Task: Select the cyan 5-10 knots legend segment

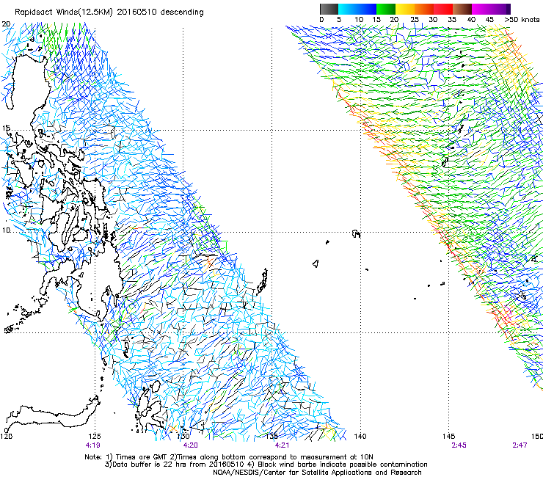Action: pos(348,9)
